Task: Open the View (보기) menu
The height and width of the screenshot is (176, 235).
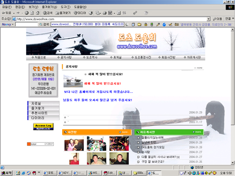Action: point(34,7)
